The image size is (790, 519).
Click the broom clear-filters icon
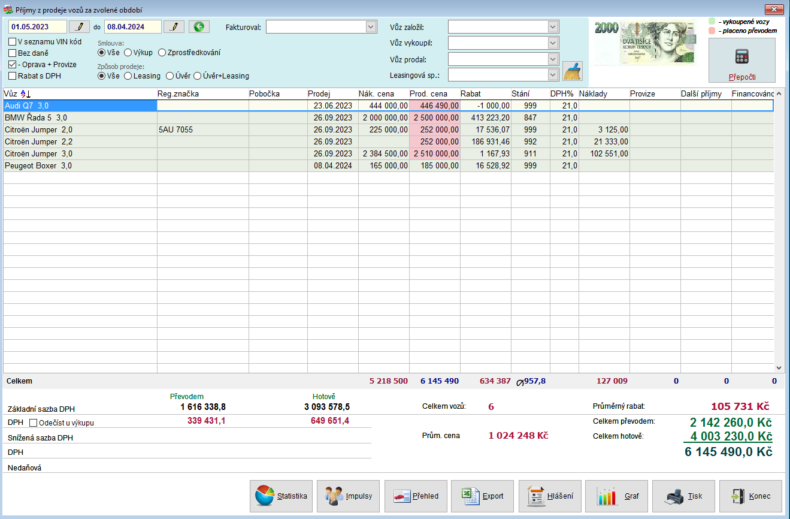(x=573, y=71)
